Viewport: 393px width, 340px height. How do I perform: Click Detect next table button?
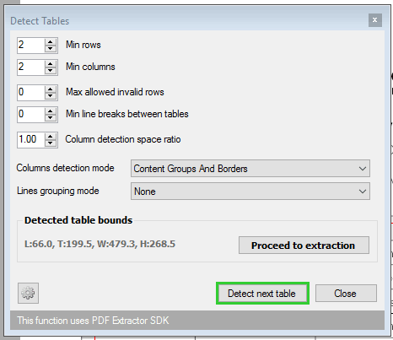(262, 294)
